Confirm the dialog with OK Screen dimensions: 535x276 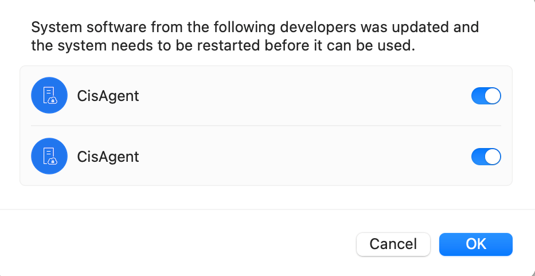point(475,244)
